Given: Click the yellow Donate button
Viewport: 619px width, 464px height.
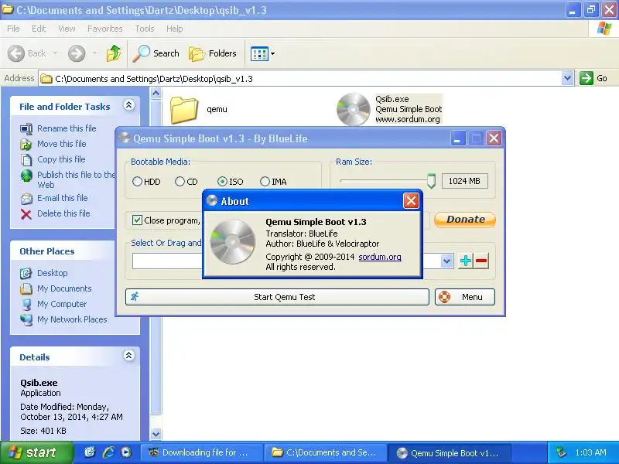Looking at the screenshot, I should (465, 220).
